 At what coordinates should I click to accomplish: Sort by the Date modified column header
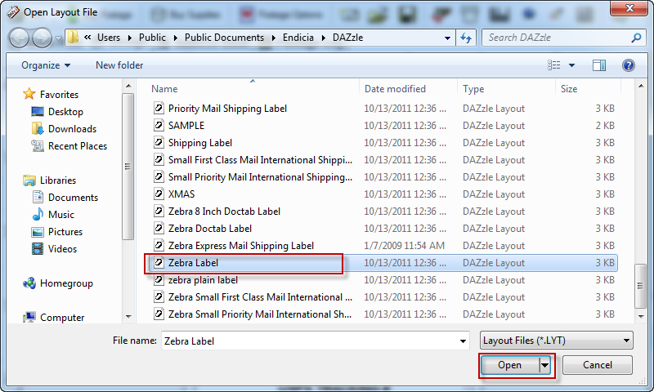coord(395,89)
